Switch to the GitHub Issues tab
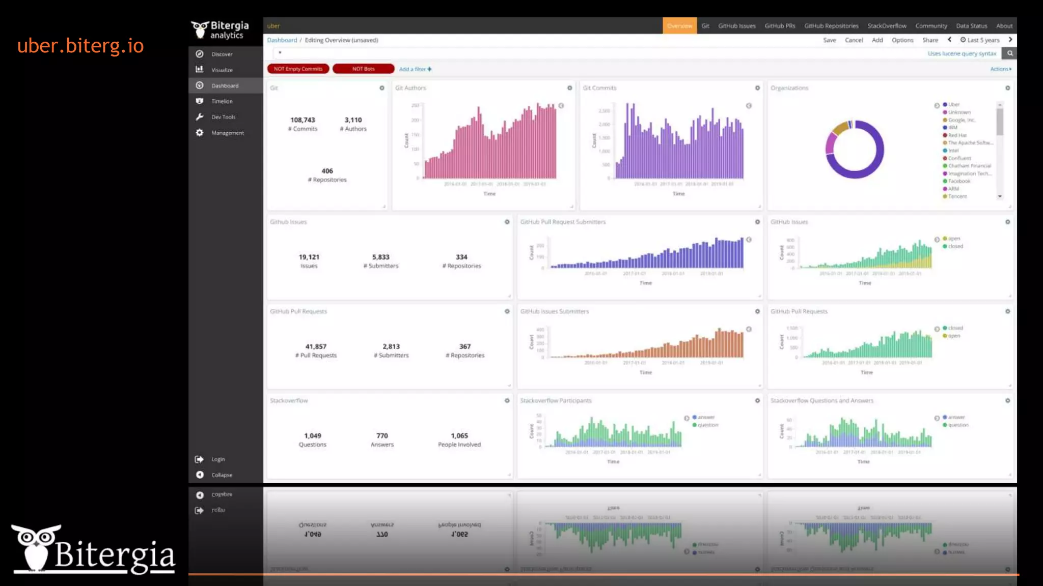This screenshot has width=1043, height=586. click(736, 26)
